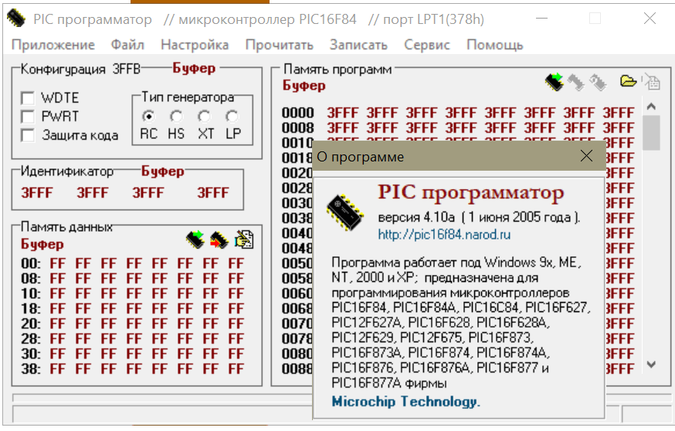Click the program memory scrollbar thumb
The image size is (675, 431).
651,133
